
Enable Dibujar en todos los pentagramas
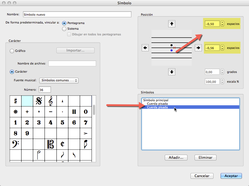tap(69, 34)
